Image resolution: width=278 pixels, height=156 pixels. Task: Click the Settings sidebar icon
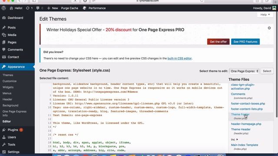(x=4, y=152)
